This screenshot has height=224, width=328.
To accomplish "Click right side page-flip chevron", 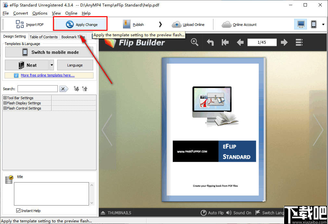I will [318, 130].
